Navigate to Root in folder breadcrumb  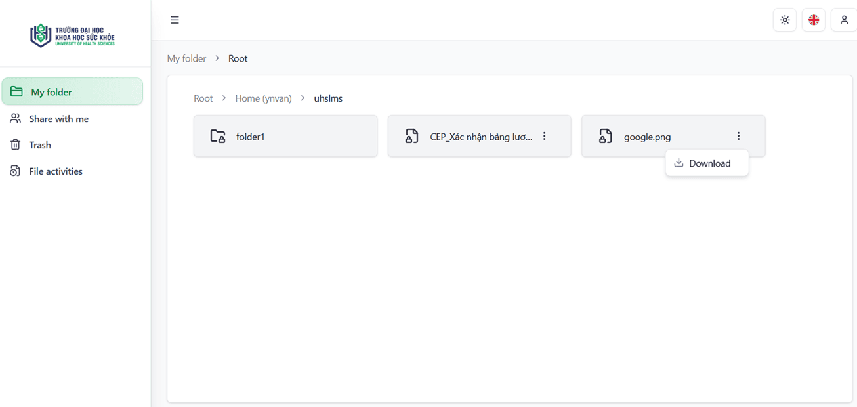click(203, 98)
